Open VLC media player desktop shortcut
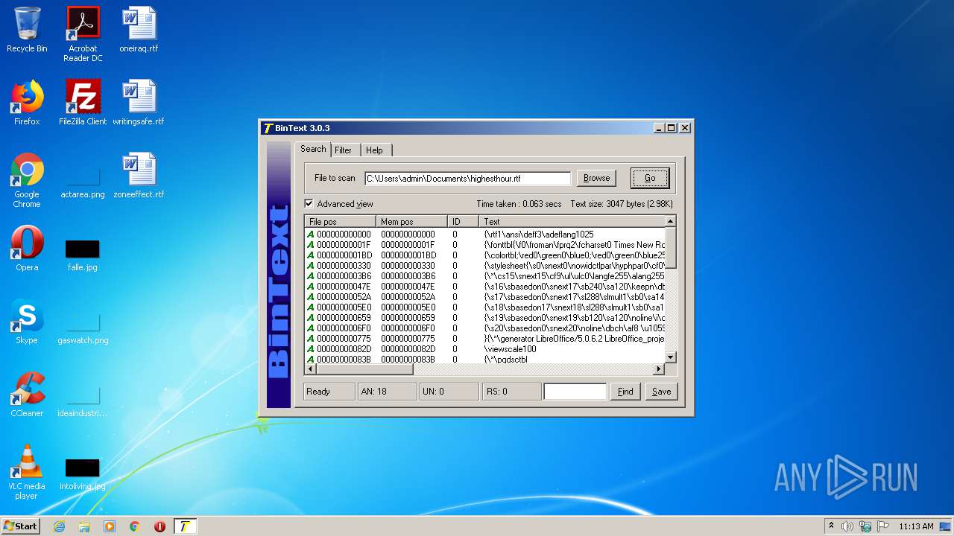The image size is (954, 536). [x=27, y=473]
